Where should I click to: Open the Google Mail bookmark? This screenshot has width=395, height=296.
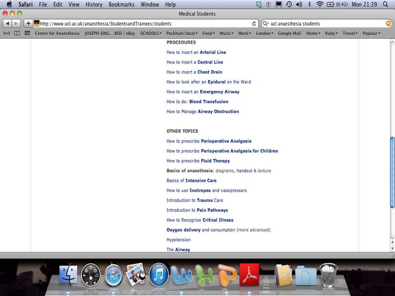point(289,33)
